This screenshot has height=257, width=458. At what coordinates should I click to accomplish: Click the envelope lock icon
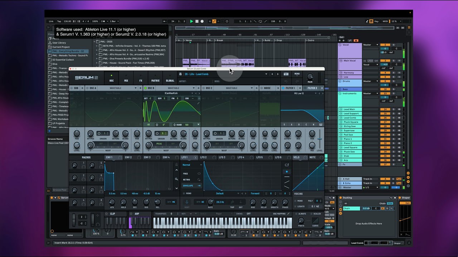click(x=176, y=165)
